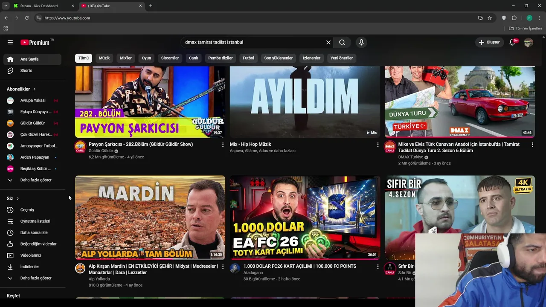Open the Güldür Güldür subscription in sidebar
The width and height of the screenshot is (546, 307).
coord(32,123)
